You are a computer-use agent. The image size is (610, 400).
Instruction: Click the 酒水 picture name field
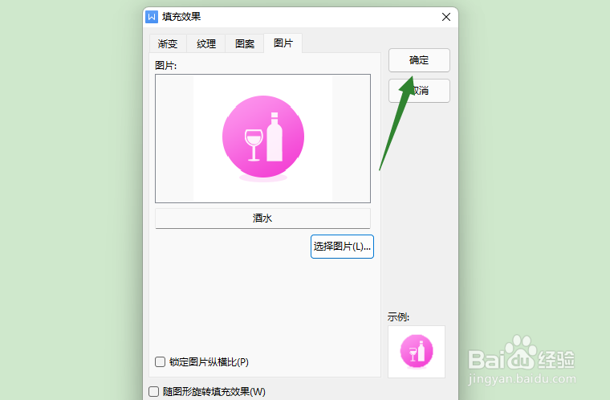[262, 218]
